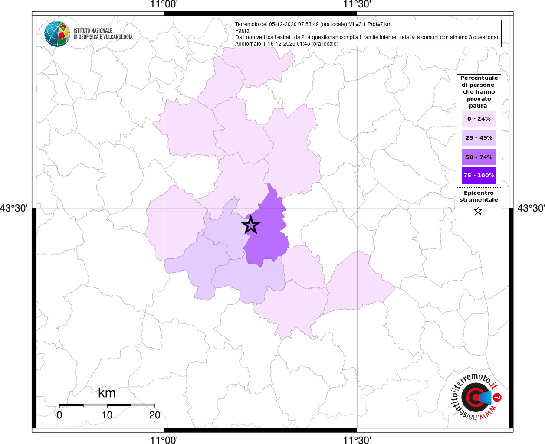545x444 pixels.
Task: Click the 'Aggiornato il: 16-12-2025' line
Action: 286,44
